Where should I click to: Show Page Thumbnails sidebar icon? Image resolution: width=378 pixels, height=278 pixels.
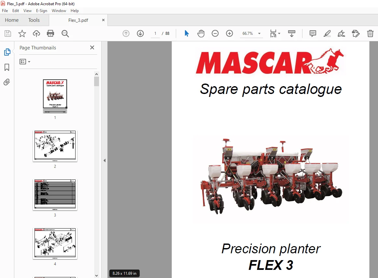pos(7,52)
